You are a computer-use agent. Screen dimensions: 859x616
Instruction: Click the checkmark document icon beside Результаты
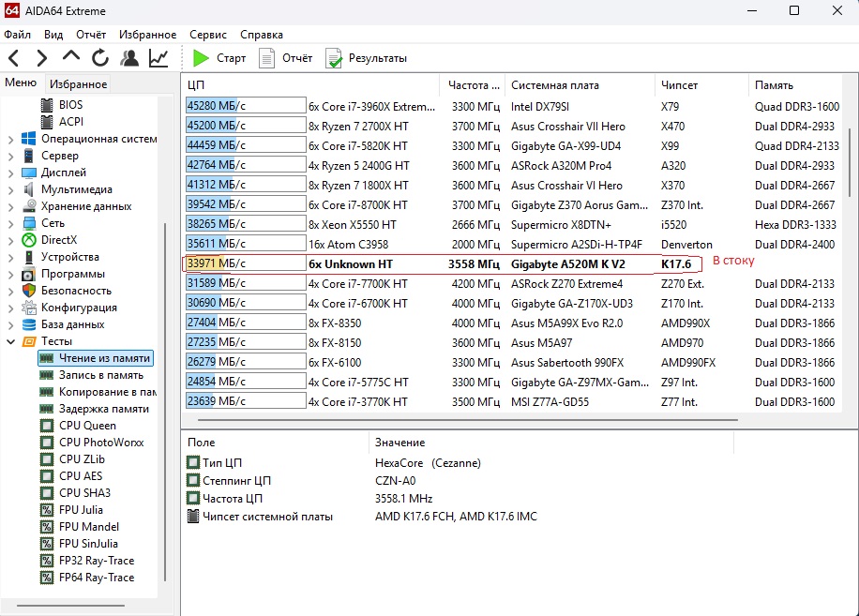(334, 58)
